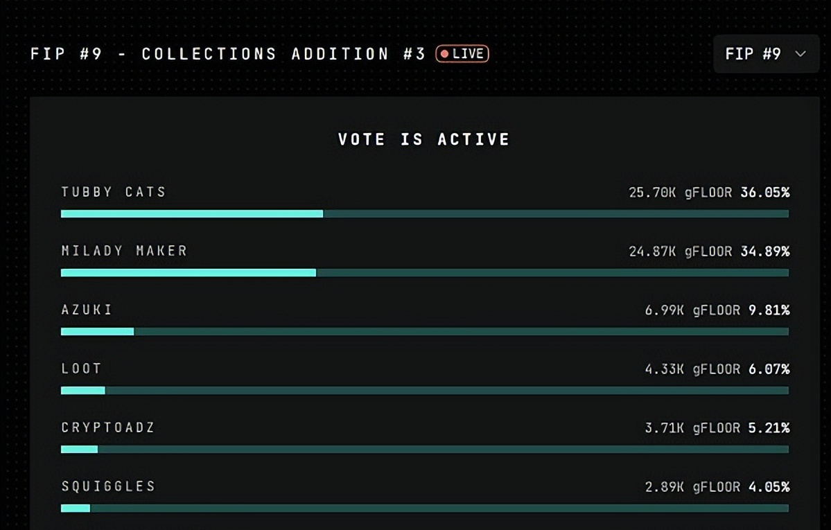Screen dimensions: 831x530
Task: Select the Cryptoadz collection name
Action: pyautogui.click(x=108, y=427)
